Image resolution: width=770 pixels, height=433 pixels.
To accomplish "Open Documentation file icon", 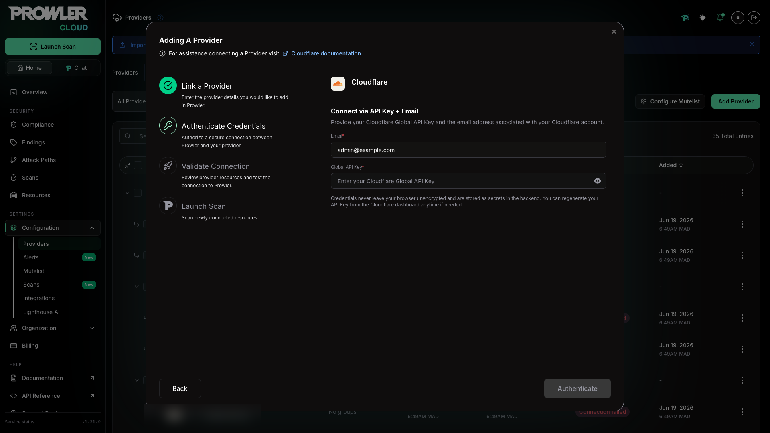I will click(14, 378).
